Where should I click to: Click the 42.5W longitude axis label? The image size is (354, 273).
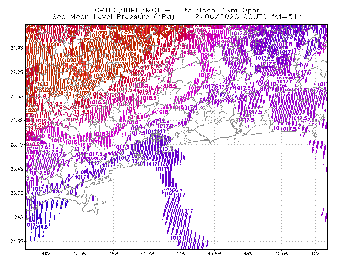tap(281, 254)
